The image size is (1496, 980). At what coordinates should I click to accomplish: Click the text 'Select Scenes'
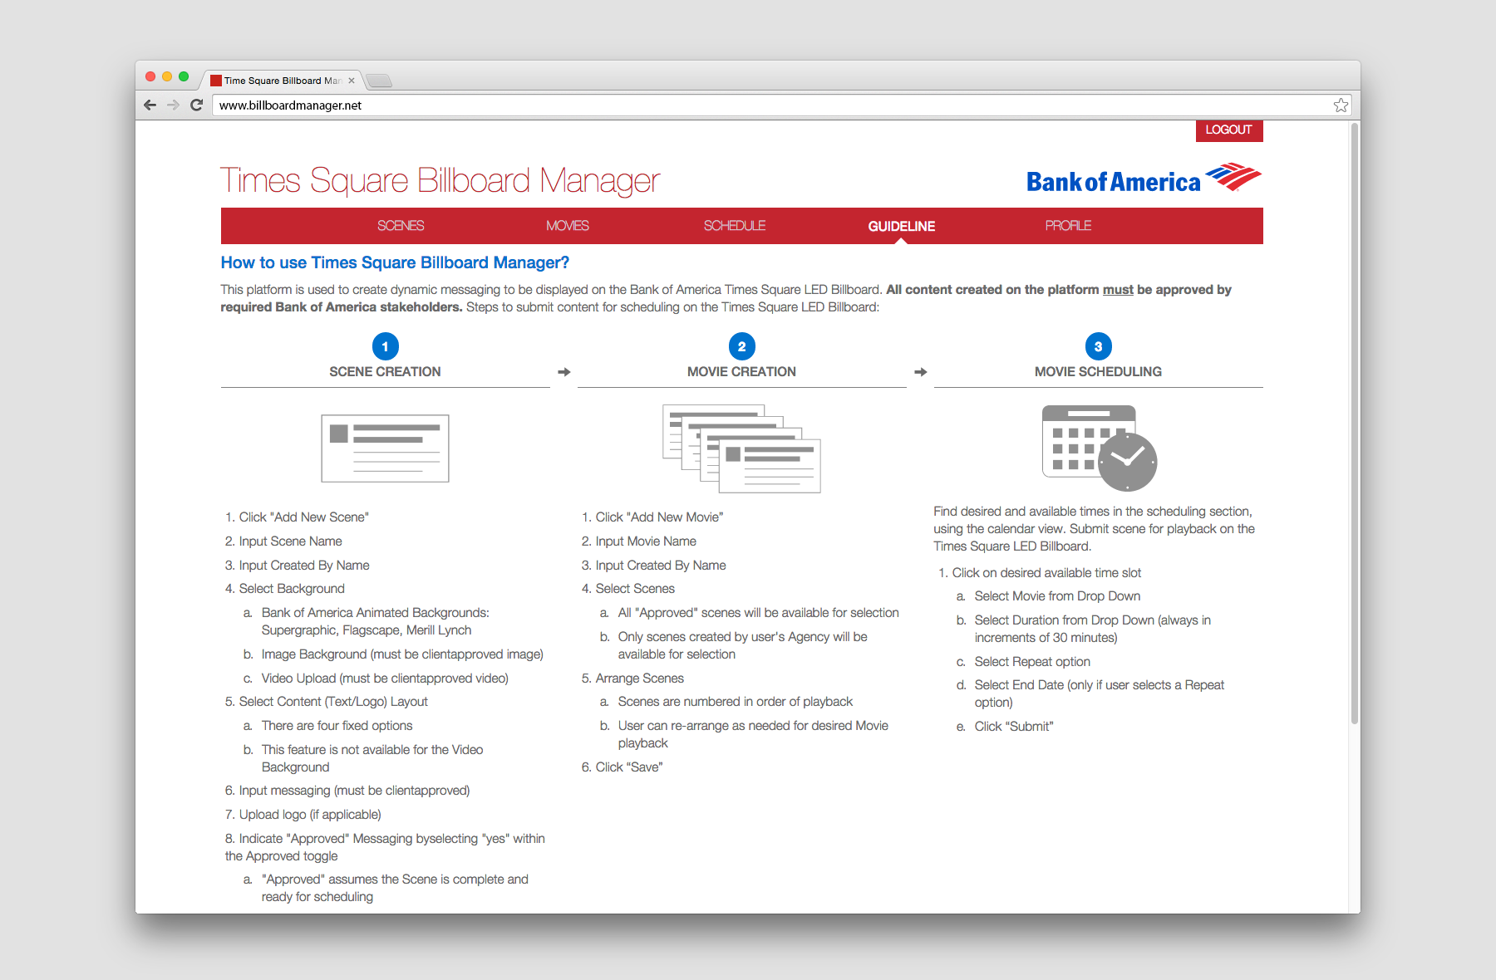coord(635,589)
